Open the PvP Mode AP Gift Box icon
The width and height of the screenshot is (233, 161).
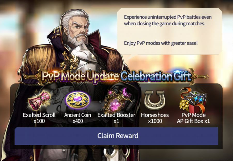pos(193,100)
